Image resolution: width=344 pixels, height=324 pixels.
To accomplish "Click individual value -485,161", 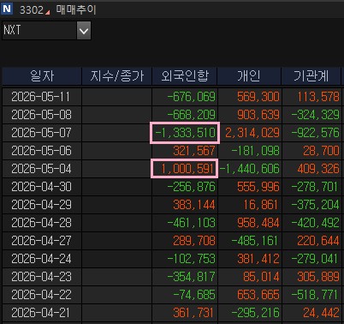I will click(255, 241).
